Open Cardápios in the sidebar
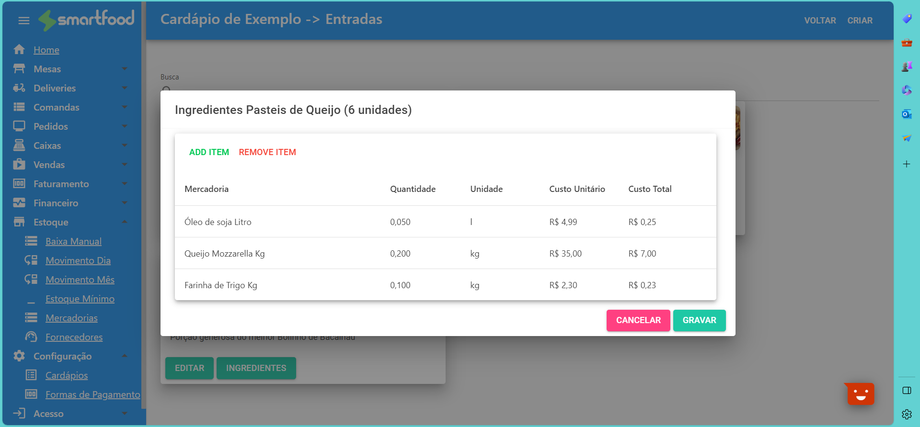 (x=67, y=375)
